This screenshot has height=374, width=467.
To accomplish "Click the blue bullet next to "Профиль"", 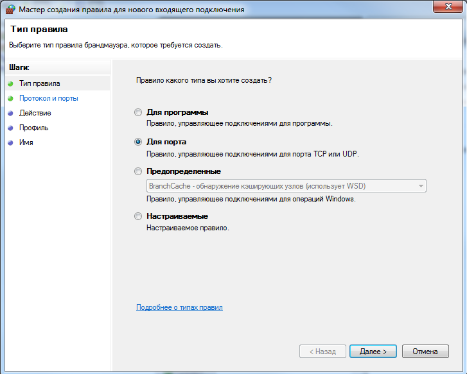I will (x=10, y=128).
